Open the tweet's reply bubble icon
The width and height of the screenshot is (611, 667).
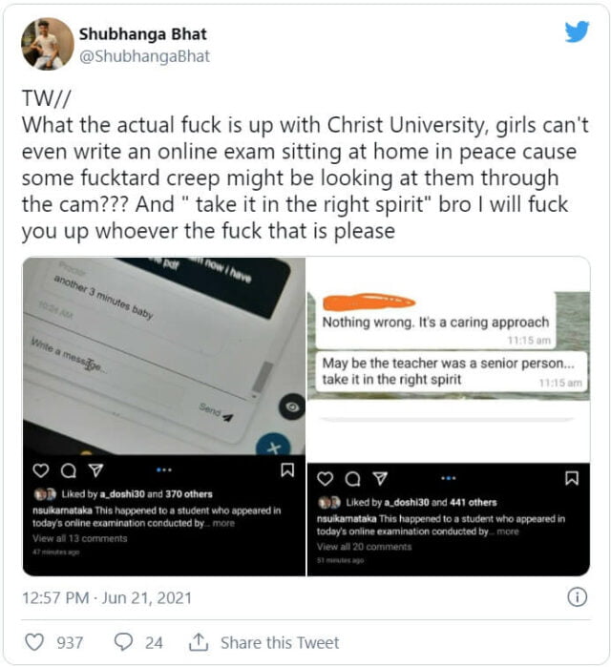click(x=123, y=642)
